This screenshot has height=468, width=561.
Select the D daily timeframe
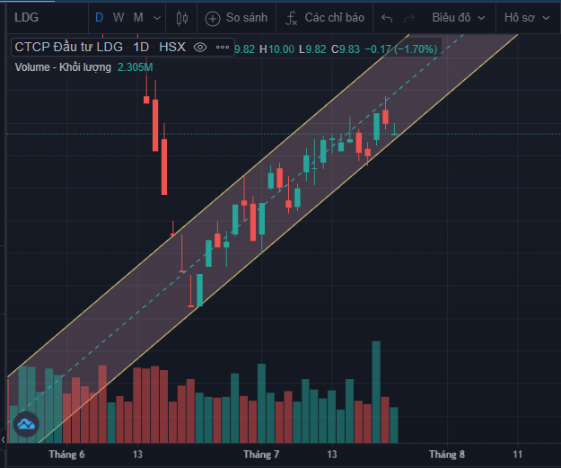click(x=99, y=18)
